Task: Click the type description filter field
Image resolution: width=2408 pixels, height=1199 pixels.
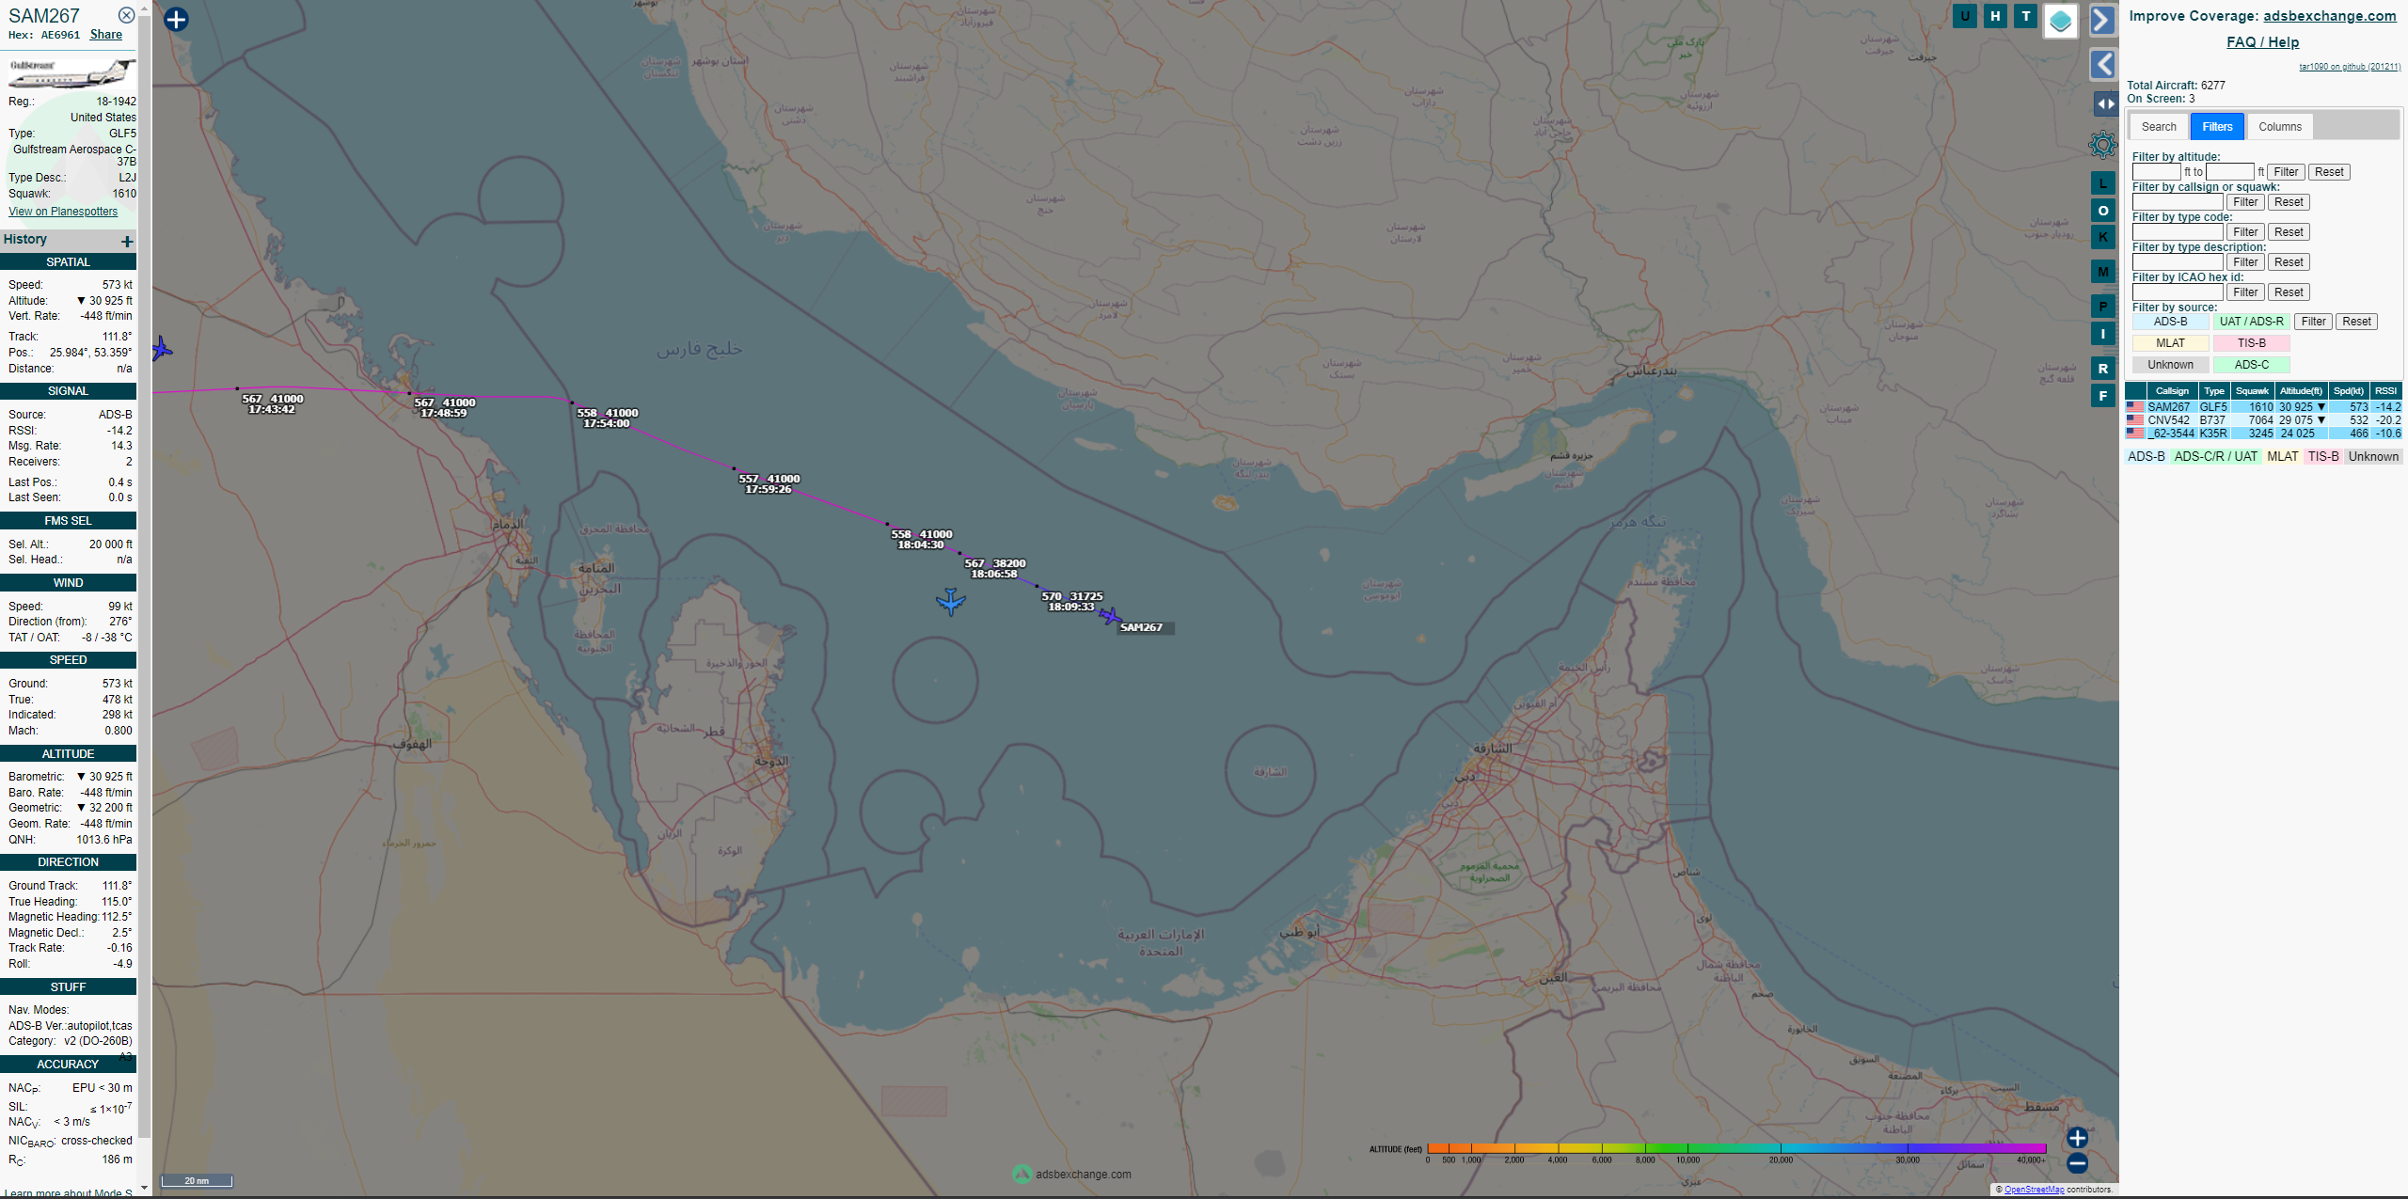Action: point(2178,262)
